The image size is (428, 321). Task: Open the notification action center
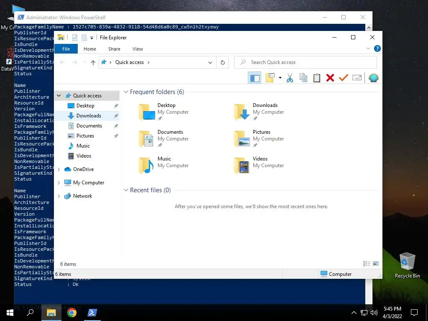(x=414, y=313)
